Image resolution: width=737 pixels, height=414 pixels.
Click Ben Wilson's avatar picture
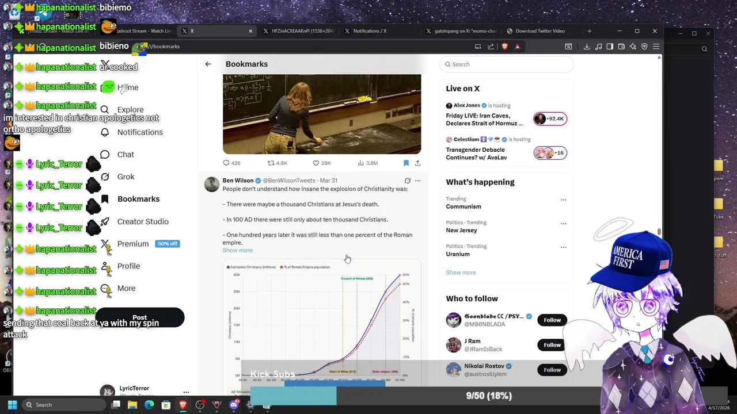point(212,184)
